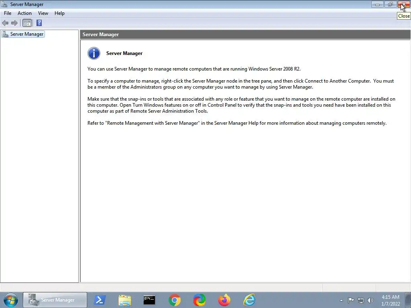The image size is (411, 308).
Task: Click the text 'Connect to Another Computer'
Action: tap(337, 81)
